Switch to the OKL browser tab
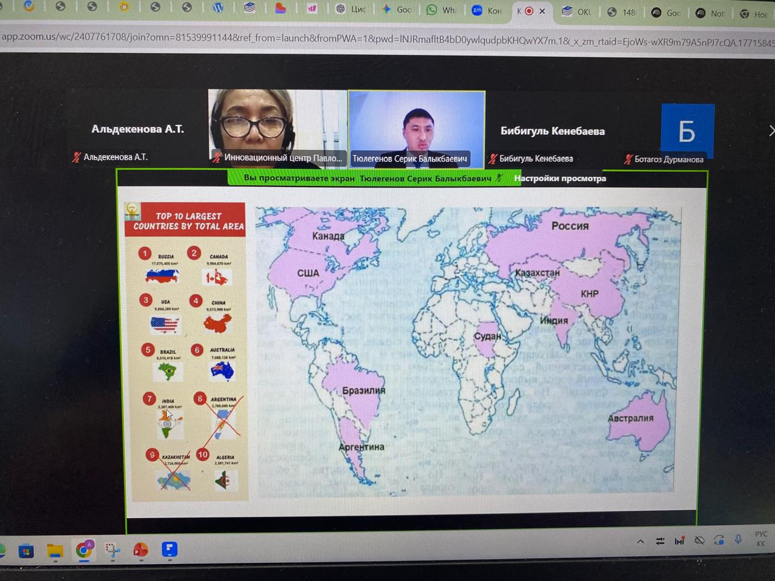 [x=576, y=11]
